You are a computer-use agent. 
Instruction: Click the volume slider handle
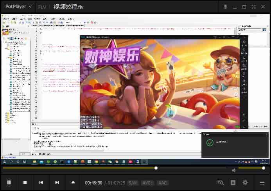click(264, 168)
